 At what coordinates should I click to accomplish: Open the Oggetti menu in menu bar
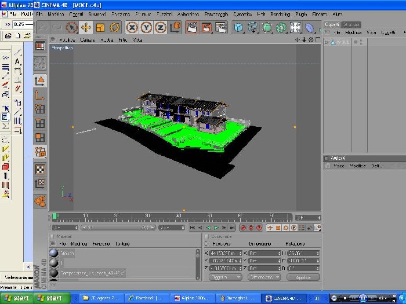pos(77,14)
